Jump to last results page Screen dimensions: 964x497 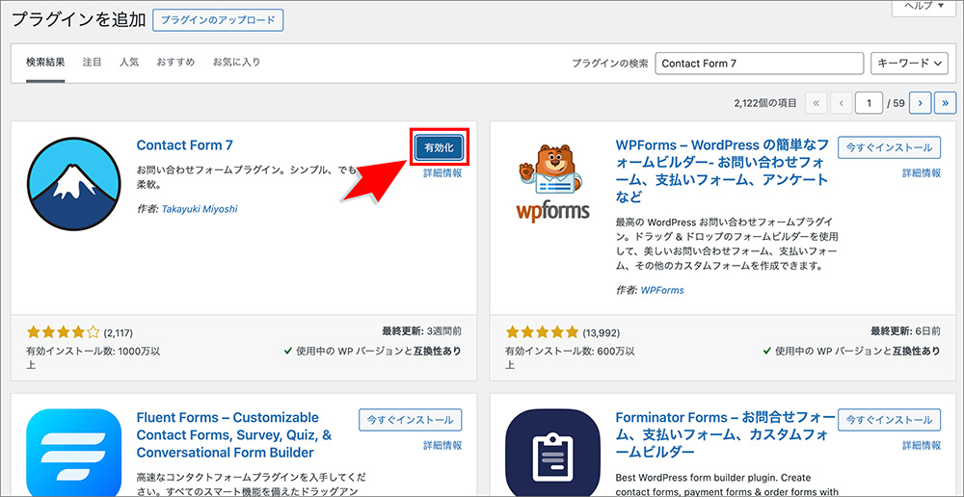pyautogui.click(x=945, y=103)
